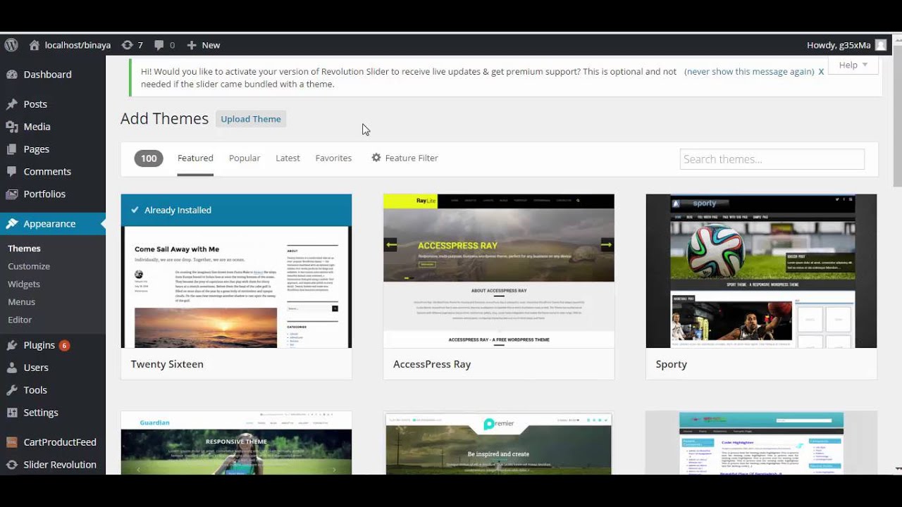Switch to the Popular themes tab
902x507 pixels.
tap(245, 158)
